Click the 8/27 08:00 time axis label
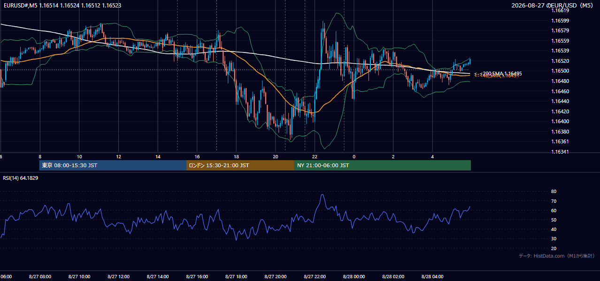This screenshot has height=281, width=600. tap(40, 277)
